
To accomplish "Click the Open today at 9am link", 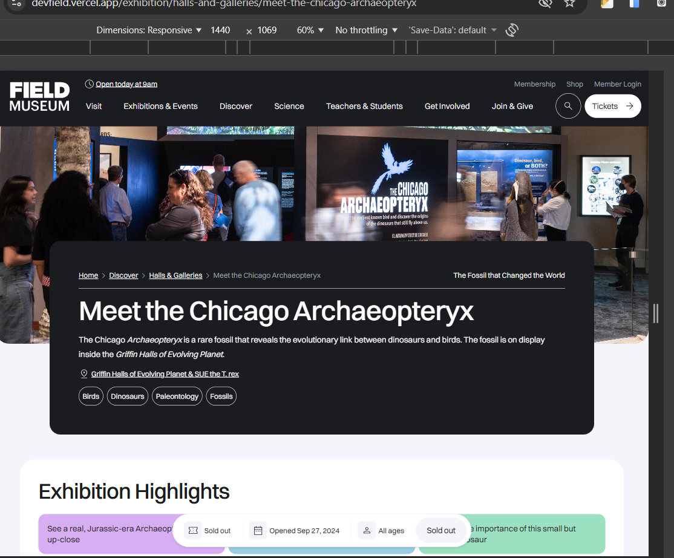I will pyautogui.click(x=126, y=84).
